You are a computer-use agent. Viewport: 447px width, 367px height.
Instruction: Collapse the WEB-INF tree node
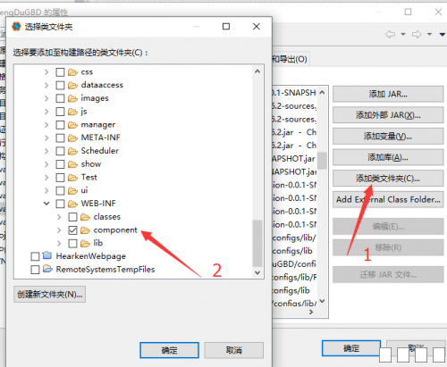point(46,204)
